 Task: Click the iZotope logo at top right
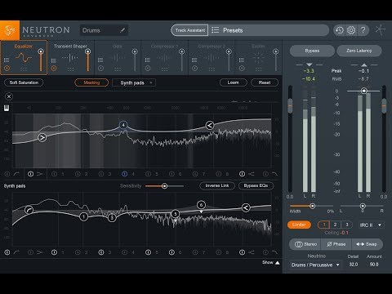pos(381,30)
